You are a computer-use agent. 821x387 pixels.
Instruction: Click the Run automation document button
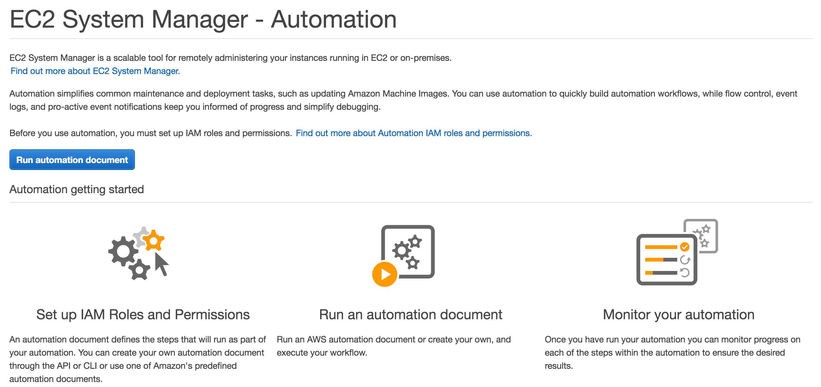(72, 160)
